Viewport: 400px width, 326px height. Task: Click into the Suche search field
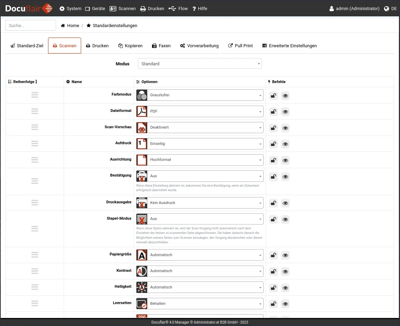pos(31,25)
